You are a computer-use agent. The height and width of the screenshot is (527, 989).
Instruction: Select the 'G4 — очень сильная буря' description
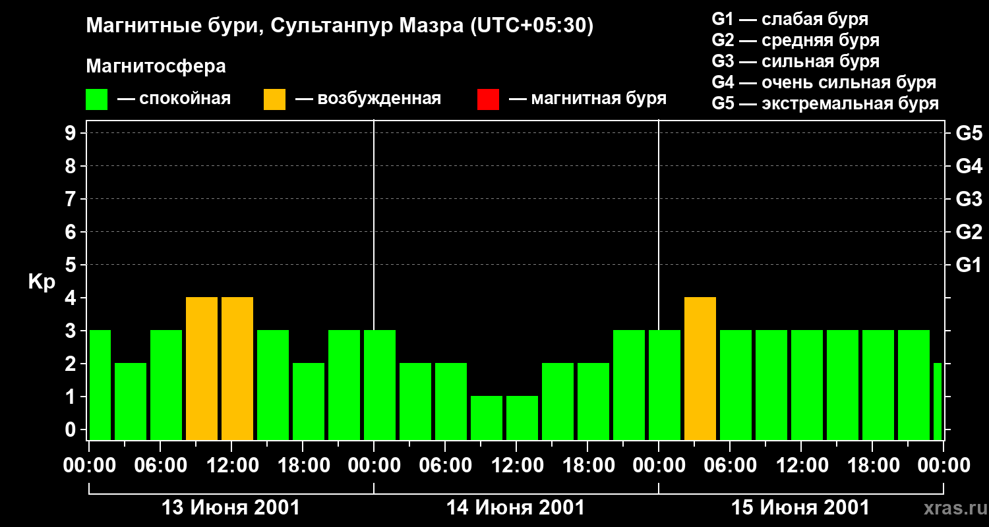pos(824,82)
